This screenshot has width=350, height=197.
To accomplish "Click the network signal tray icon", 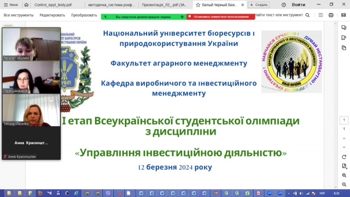I will pyautogui.click(x=307, y=193).
